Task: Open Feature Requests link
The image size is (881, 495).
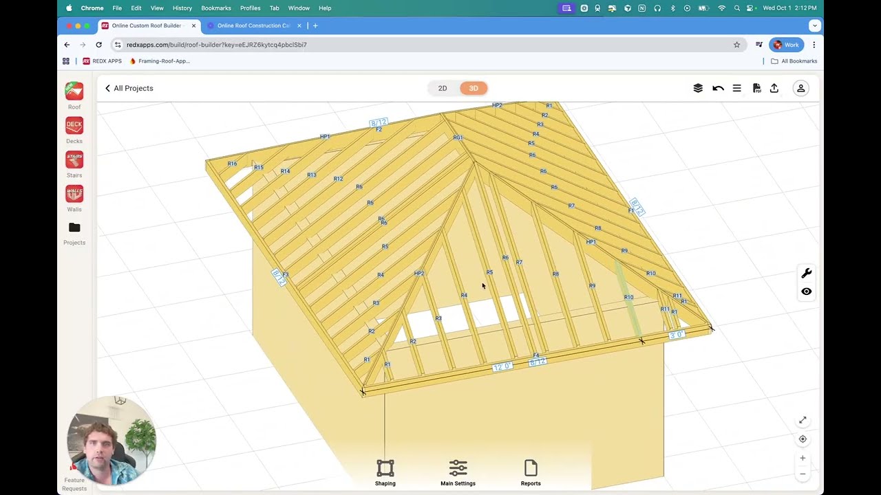Action: tap(74, 484)
